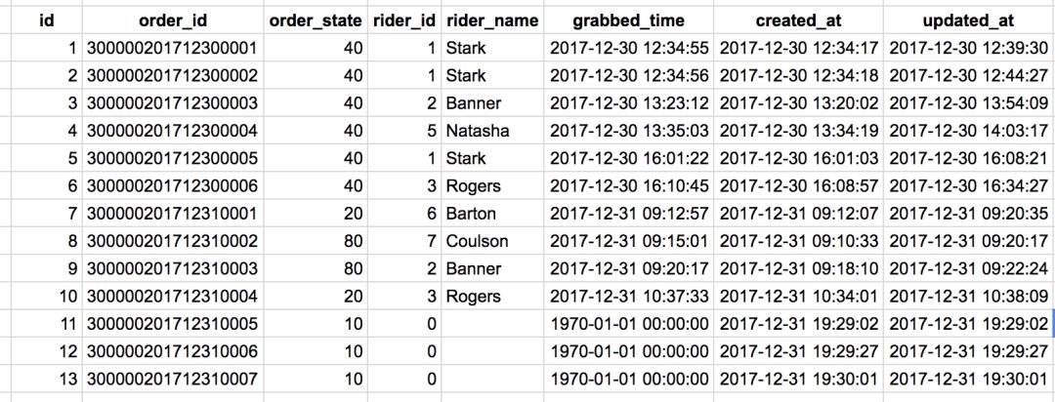Screen dimensions: 1055x402
Task: Click the created_at column header
Action: pos(799,20)
